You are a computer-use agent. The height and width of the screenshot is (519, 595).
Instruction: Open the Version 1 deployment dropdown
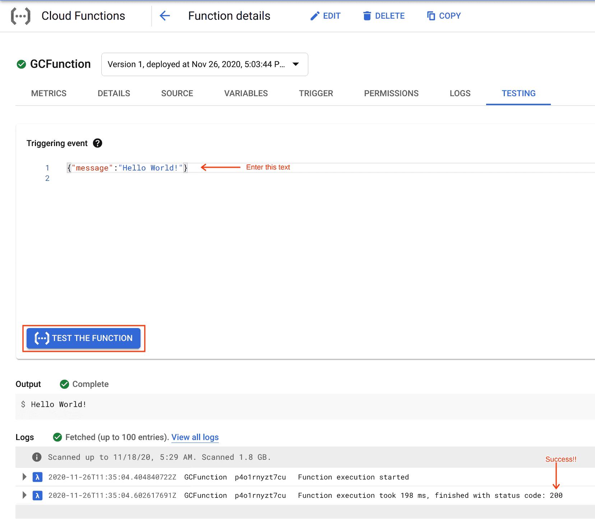296,64
